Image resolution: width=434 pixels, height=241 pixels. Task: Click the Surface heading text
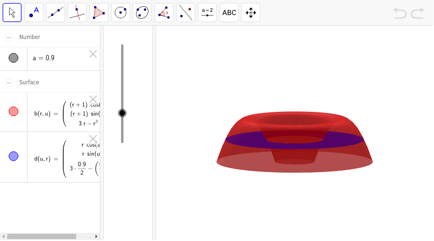pos(29,82)
